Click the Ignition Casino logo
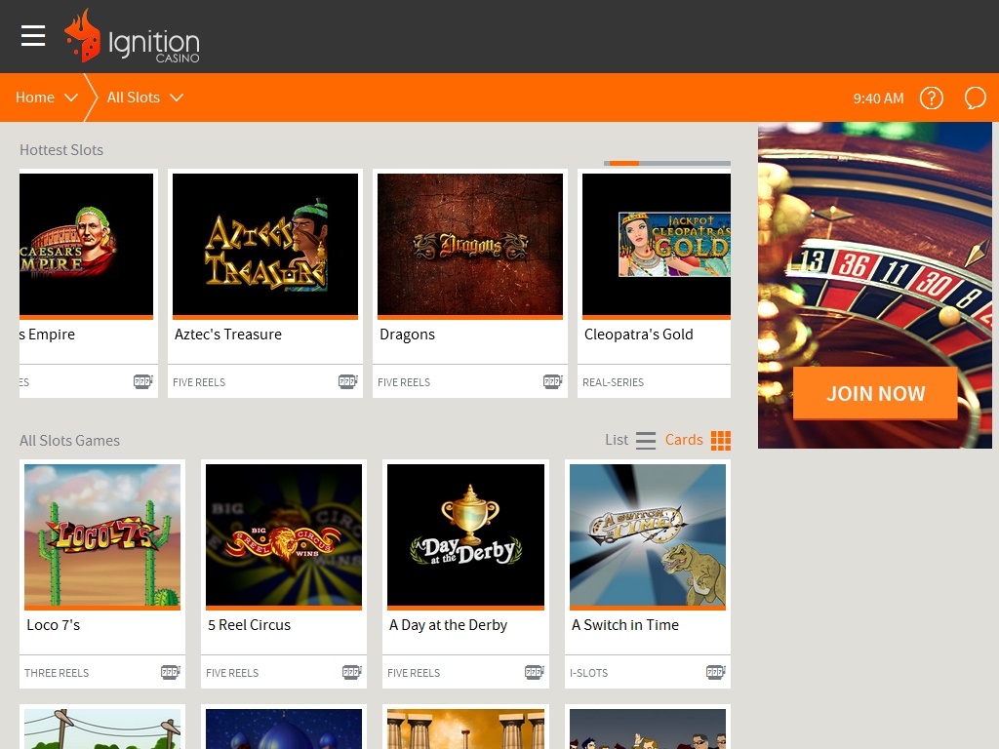The image size is (999, 749). [133, 37]
